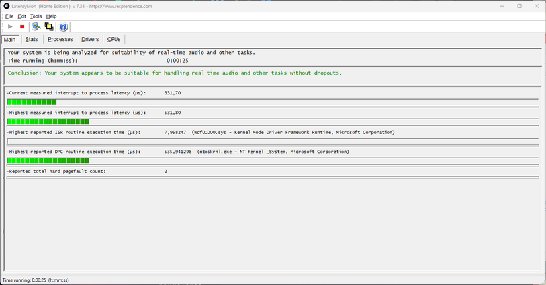Click the current interrupt latency progress bar
546x285 pixels.
[x=273, y=102]
